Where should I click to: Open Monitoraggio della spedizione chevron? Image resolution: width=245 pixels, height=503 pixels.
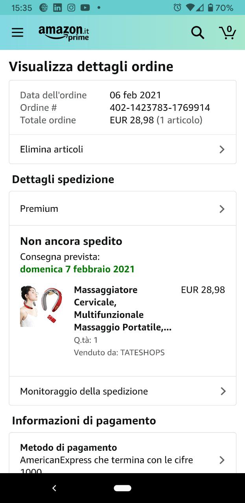click(x=223, y=391)
